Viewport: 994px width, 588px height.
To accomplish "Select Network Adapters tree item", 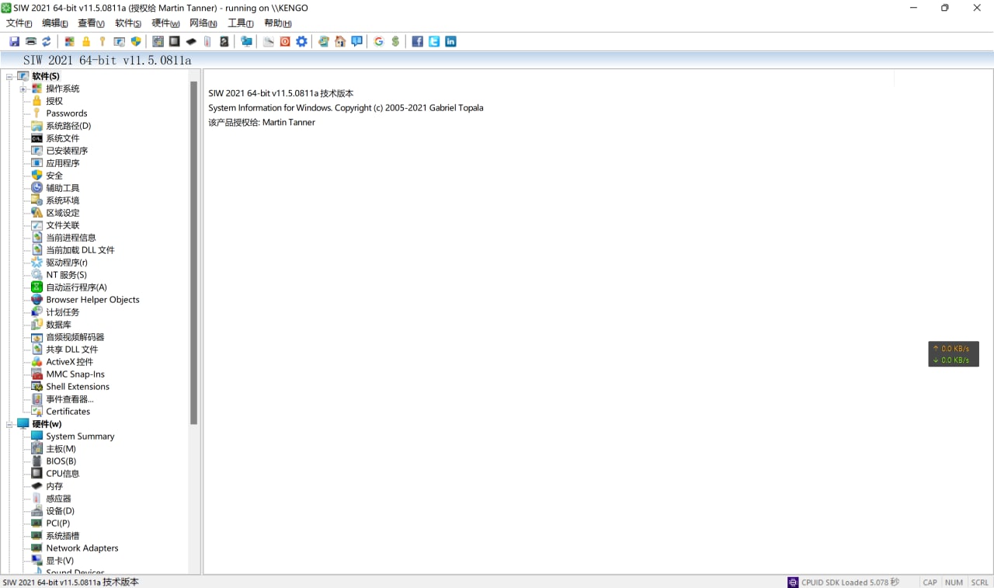I will 82,548.
